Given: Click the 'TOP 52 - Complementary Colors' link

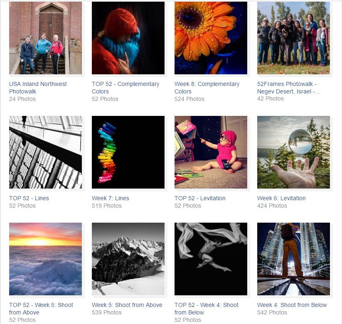Looking at the screenshot, I should pos(125,88).
